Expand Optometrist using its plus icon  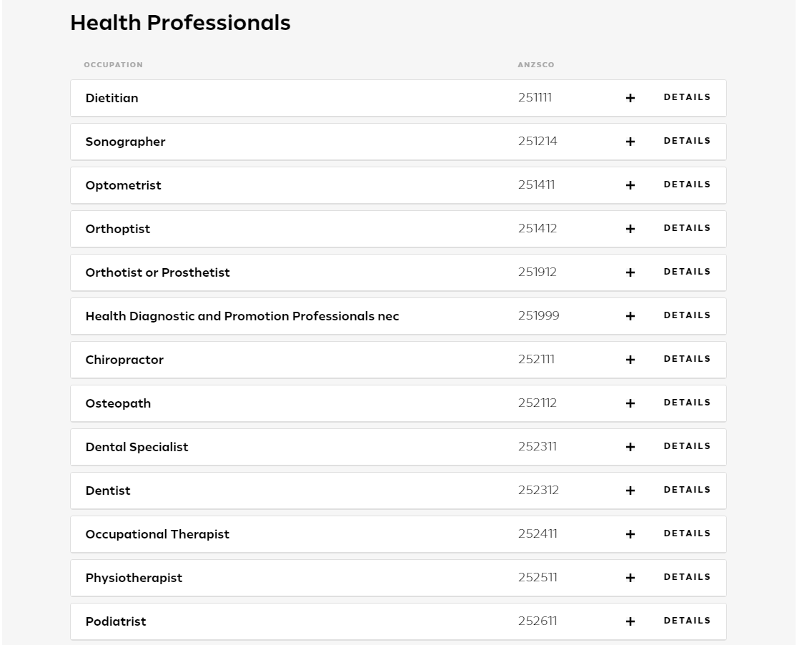(x=630, y=185)
